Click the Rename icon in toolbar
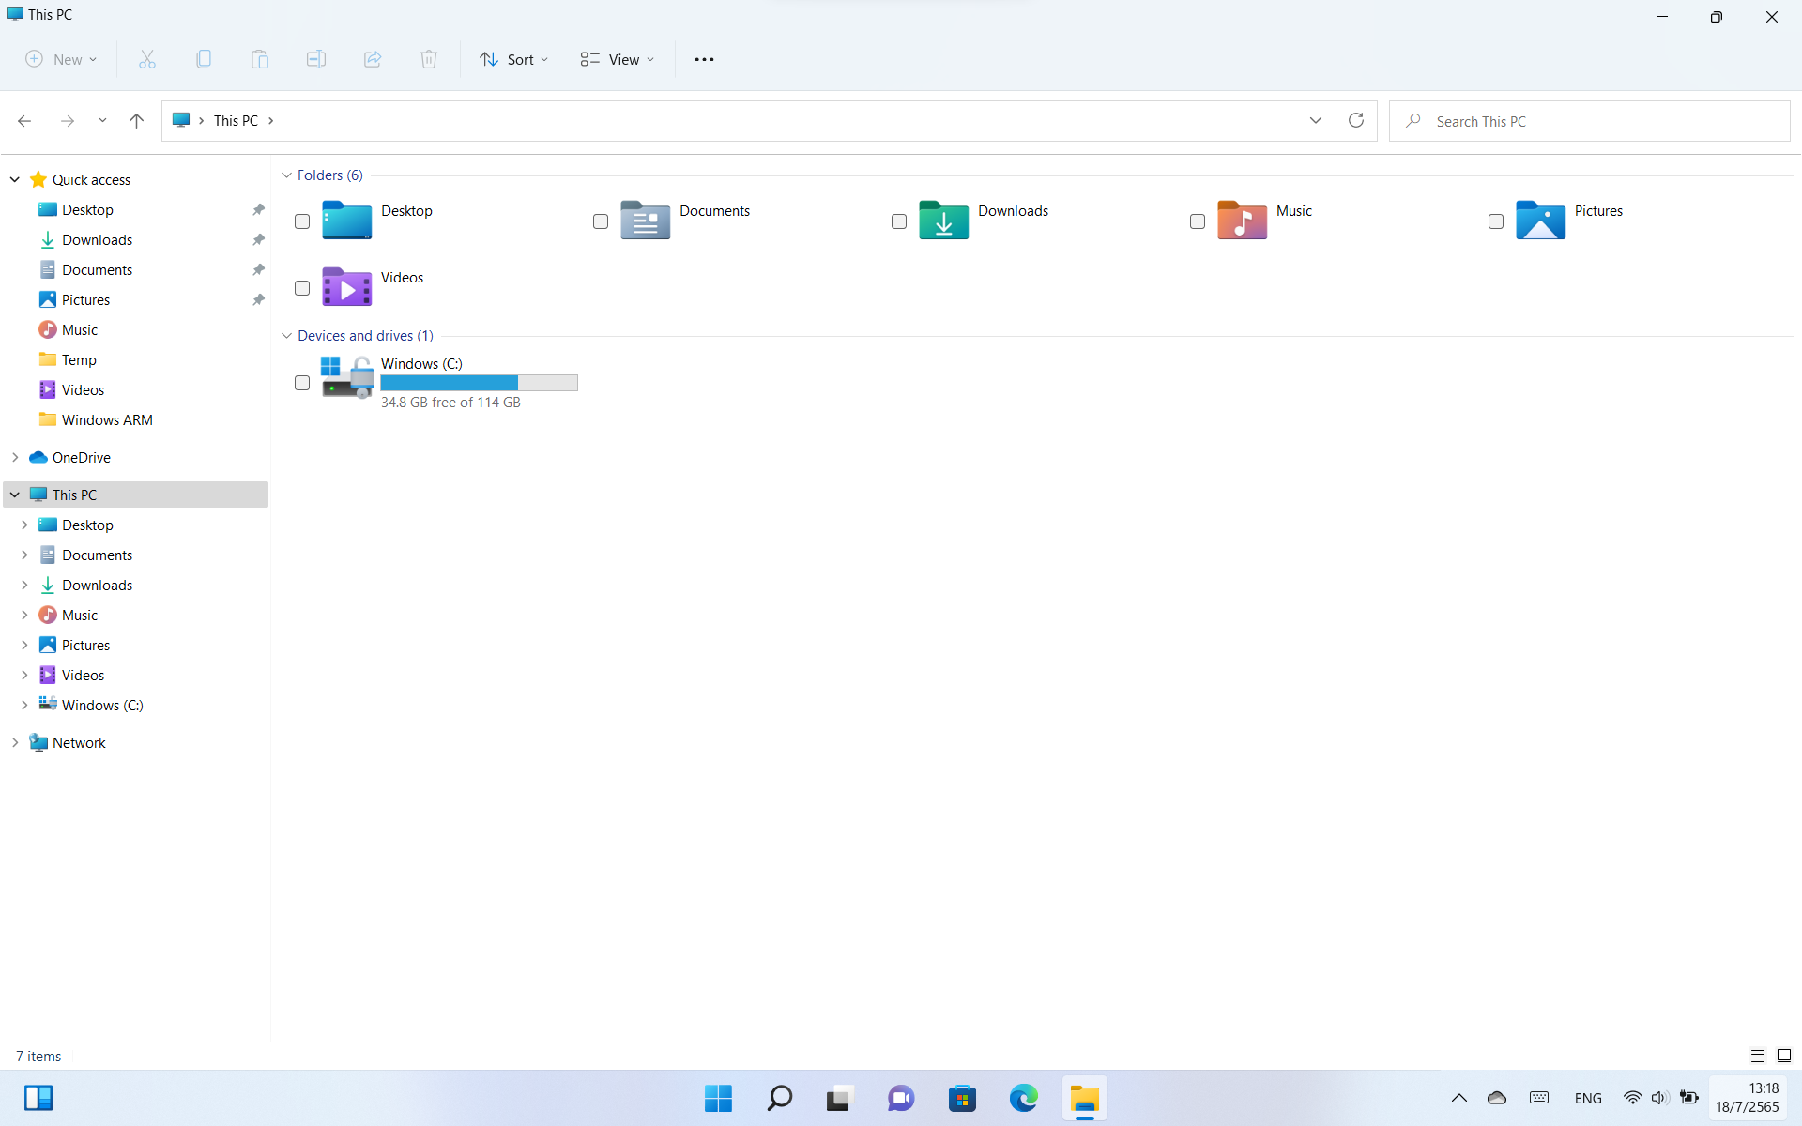This screenshot has height=1126, width=1802. point(316,59)
